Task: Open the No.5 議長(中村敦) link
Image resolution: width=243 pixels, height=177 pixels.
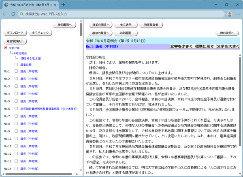Action: pyautogui.click(x=29, y=101)
